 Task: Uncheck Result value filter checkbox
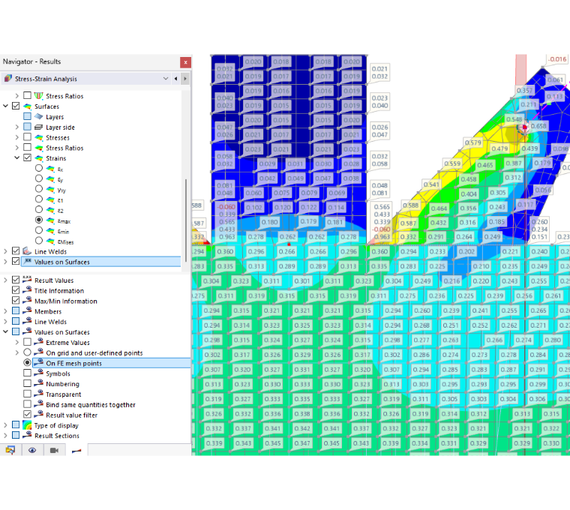point(27,414)
